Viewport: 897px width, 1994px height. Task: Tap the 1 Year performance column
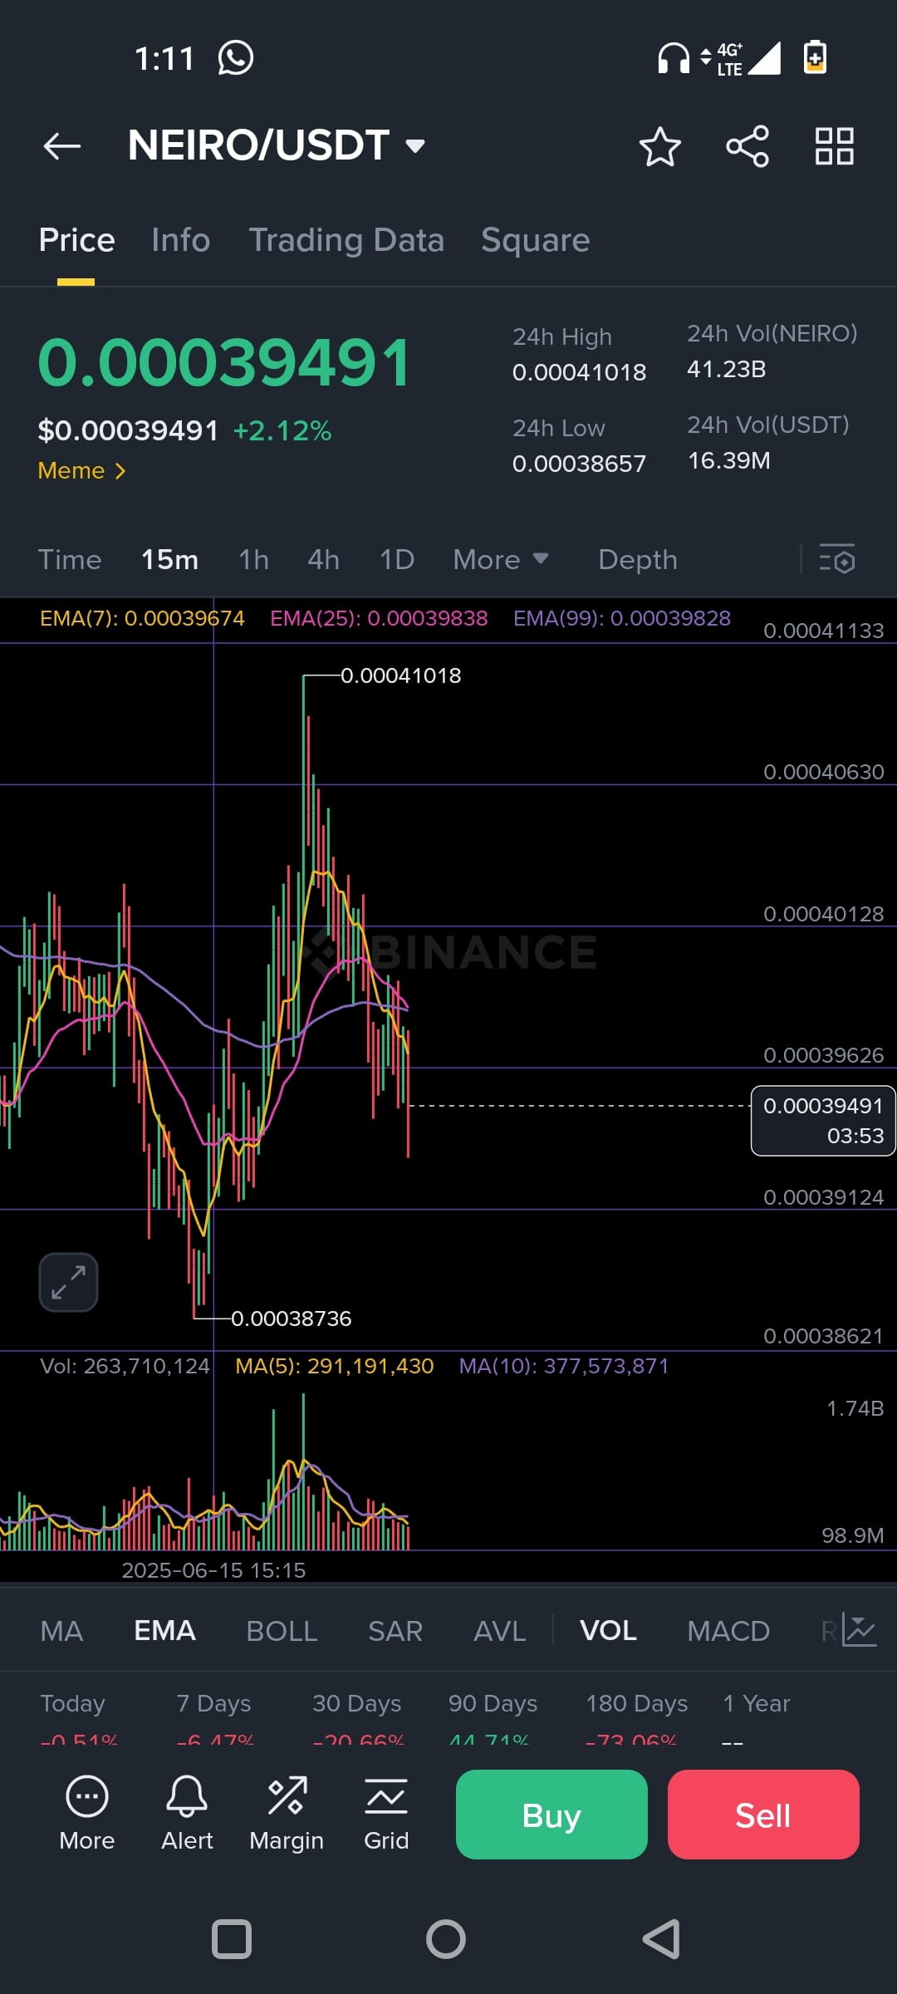click(756, 1717)
